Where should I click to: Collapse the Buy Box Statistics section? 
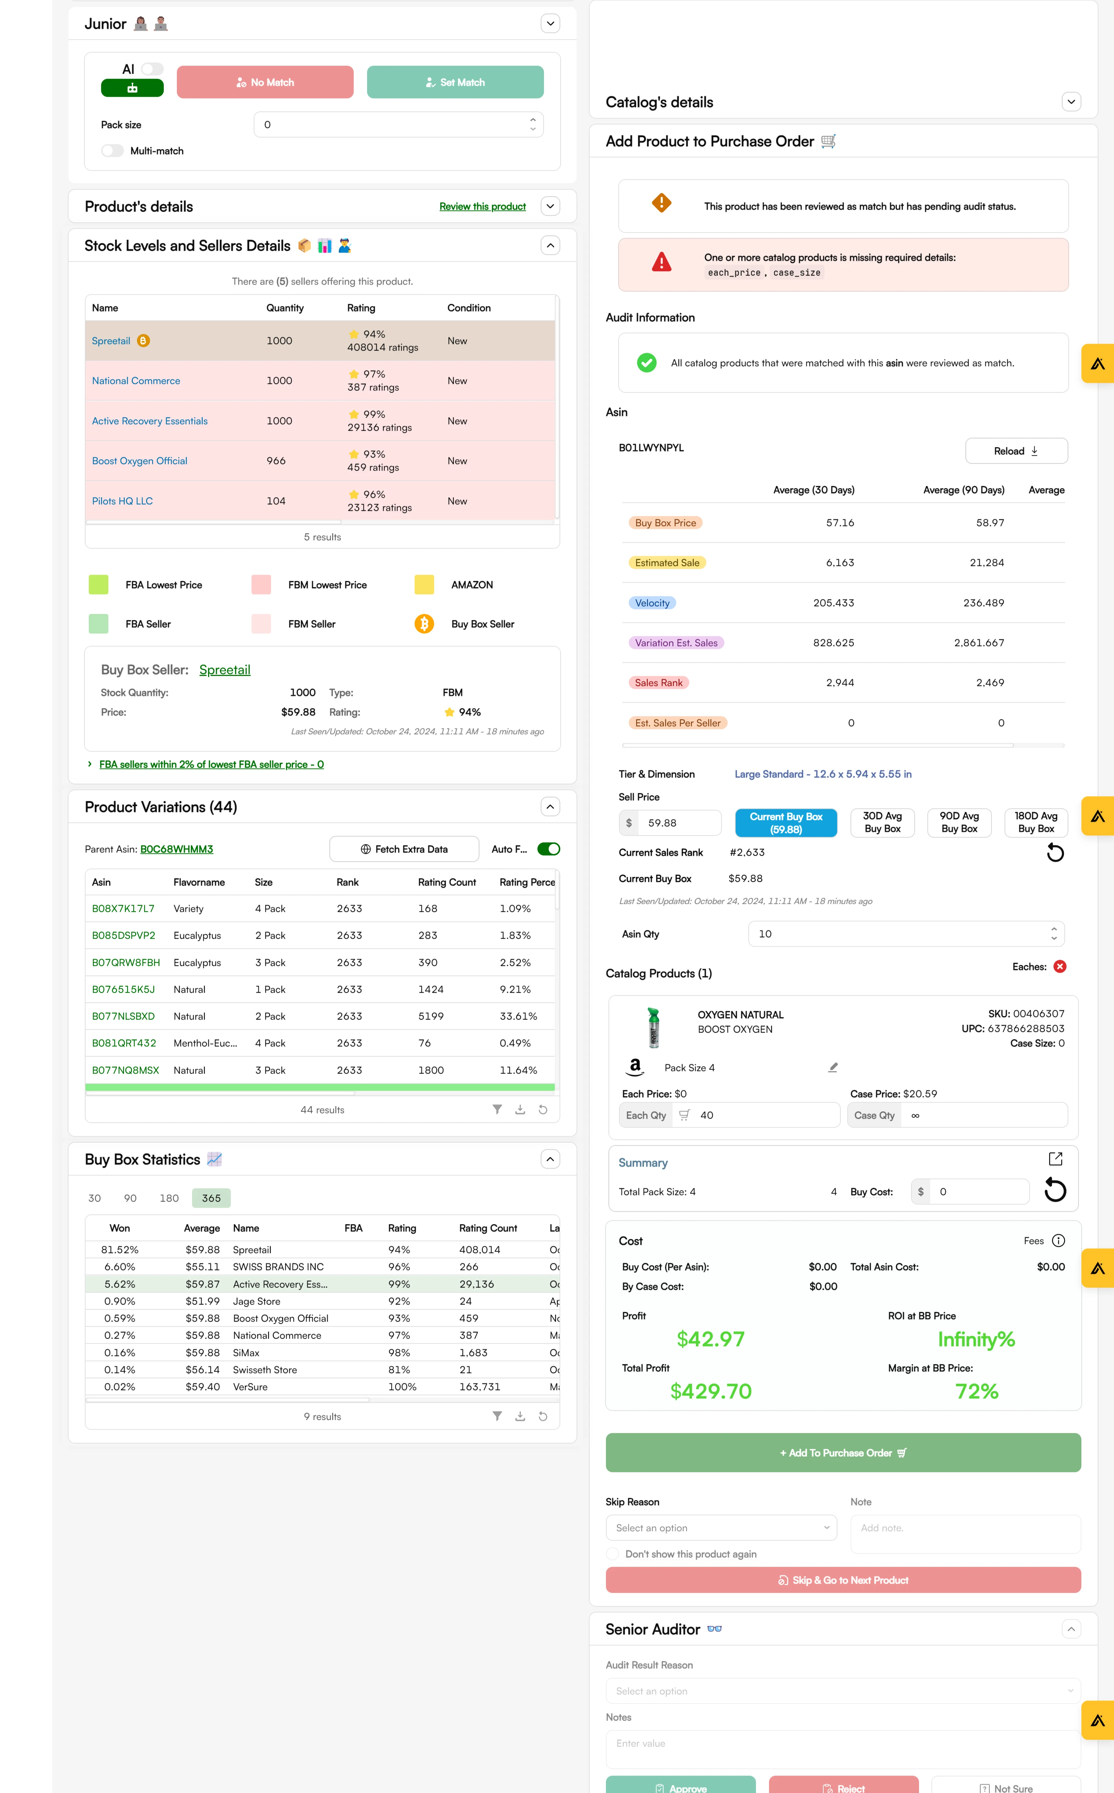[x=550, y=1159]
